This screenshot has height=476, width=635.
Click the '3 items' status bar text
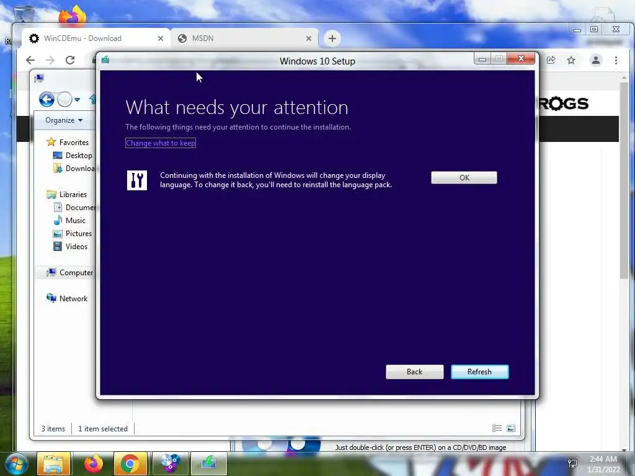click(x=53, y=429)
